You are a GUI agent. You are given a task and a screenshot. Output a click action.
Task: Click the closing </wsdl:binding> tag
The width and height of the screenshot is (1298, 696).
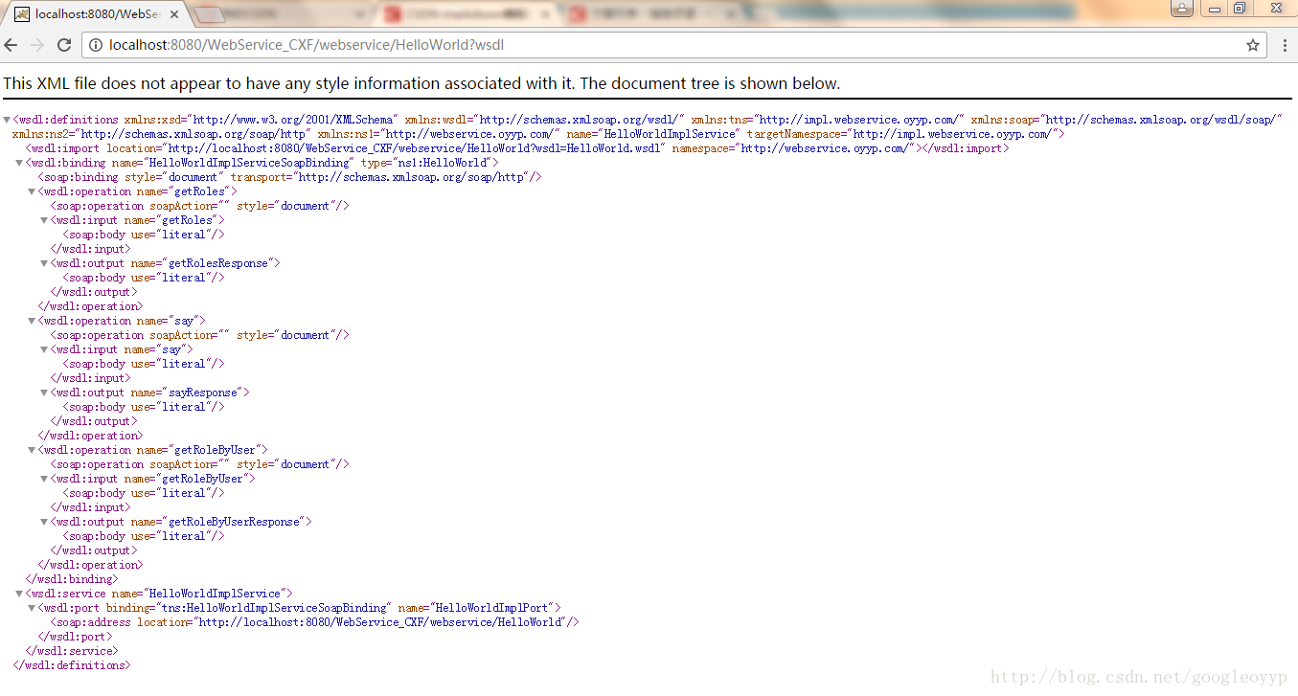(x=72, y=579)
